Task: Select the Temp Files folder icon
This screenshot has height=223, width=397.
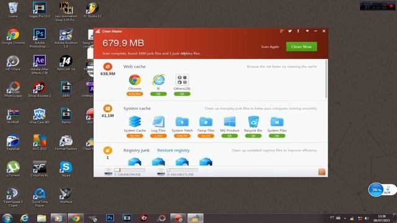Action: 205,121
